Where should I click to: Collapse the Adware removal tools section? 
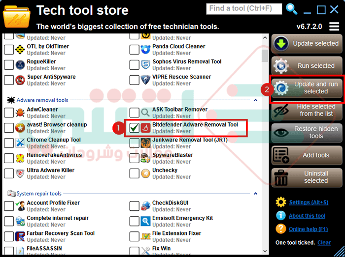click(x=255, y=100)
